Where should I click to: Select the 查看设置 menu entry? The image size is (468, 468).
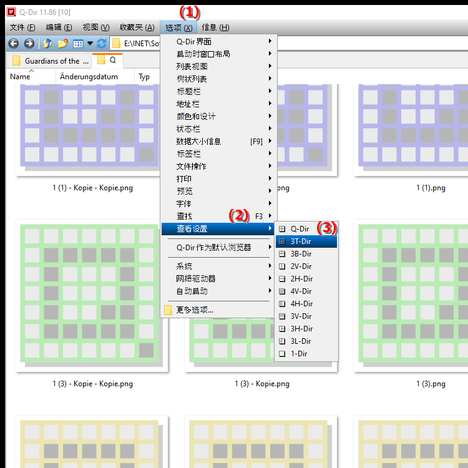pyautogui.click(x=218, y=229)
